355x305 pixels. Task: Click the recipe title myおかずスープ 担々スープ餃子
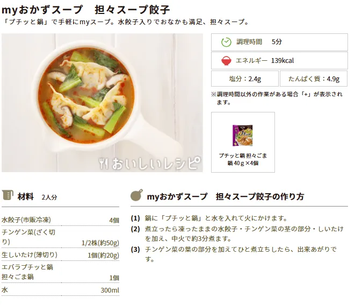point(85,10)
